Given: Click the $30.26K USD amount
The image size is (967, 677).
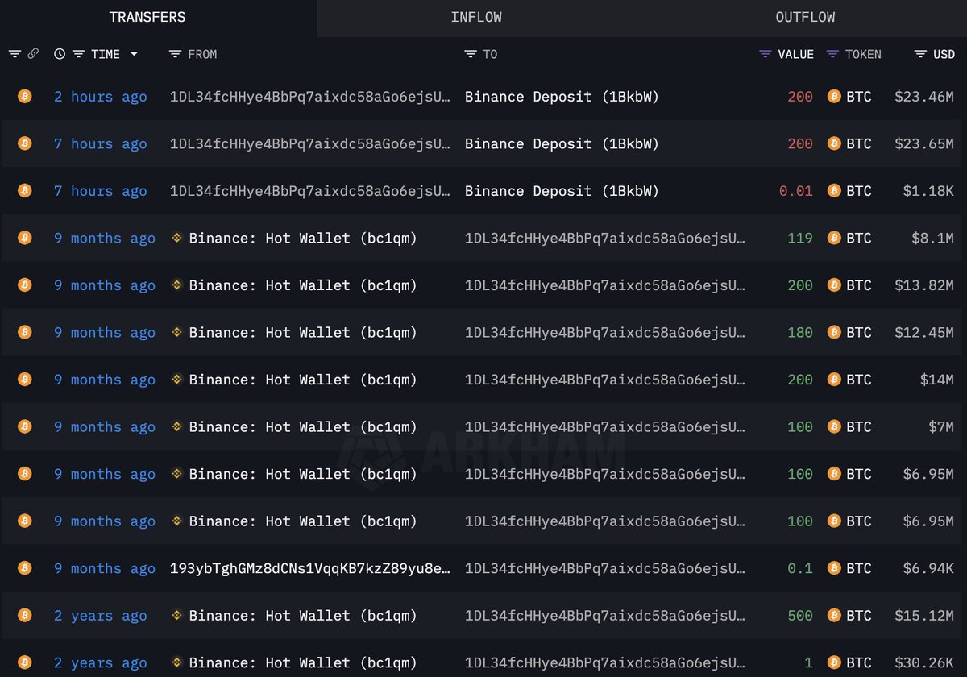Looking at the screenshot, I should (x=924, y=662).
